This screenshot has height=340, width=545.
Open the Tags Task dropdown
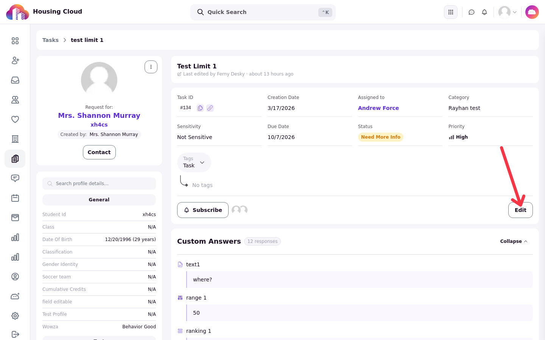(194, 162)
